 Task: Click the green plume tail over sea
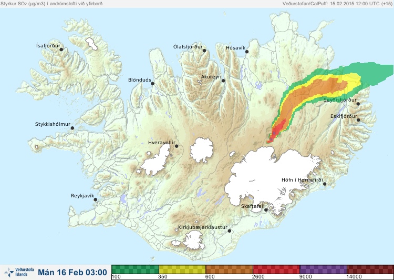(x=375, y=73)
